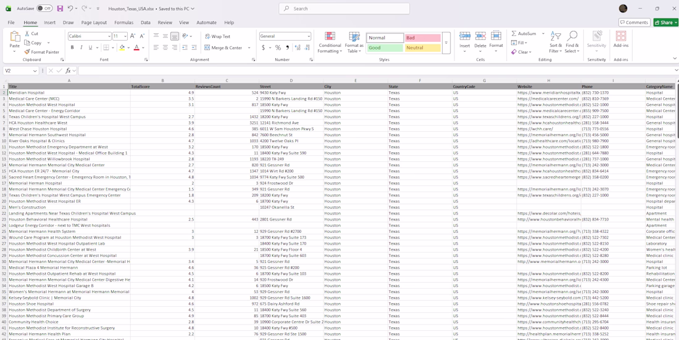Click the Fill Color bucket swatch
This screenshot has width=679, height=340.
tap(122, 47)
